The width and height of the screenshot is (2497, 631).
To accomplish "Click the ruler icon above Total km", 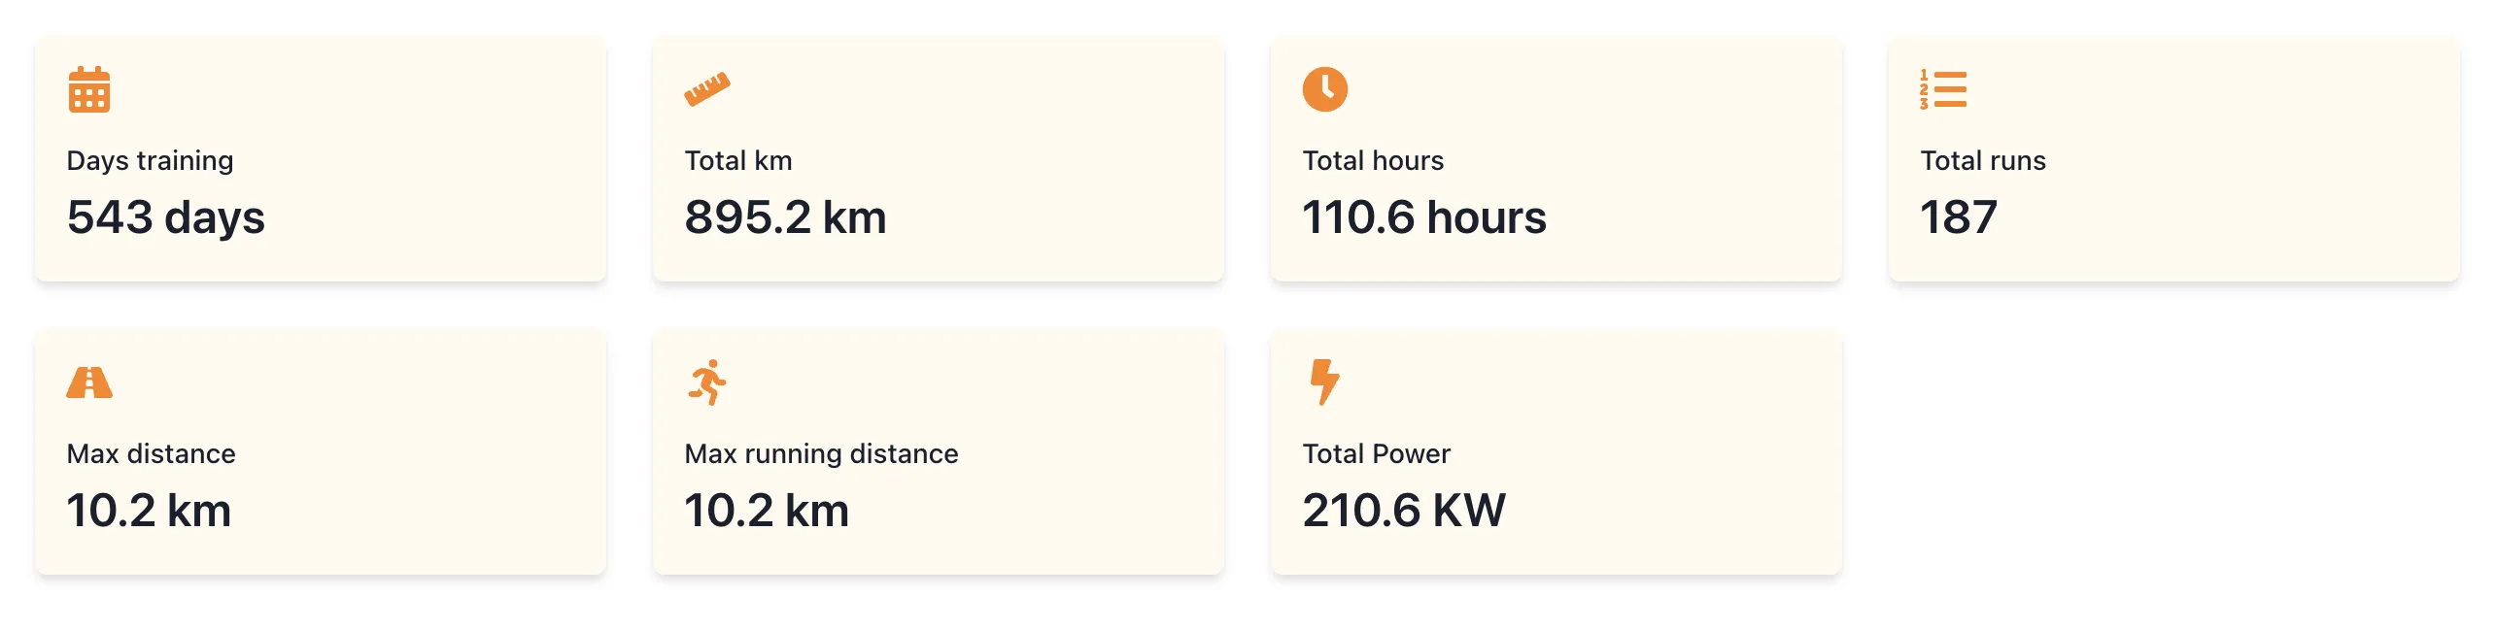I will [x=706, y=89].
